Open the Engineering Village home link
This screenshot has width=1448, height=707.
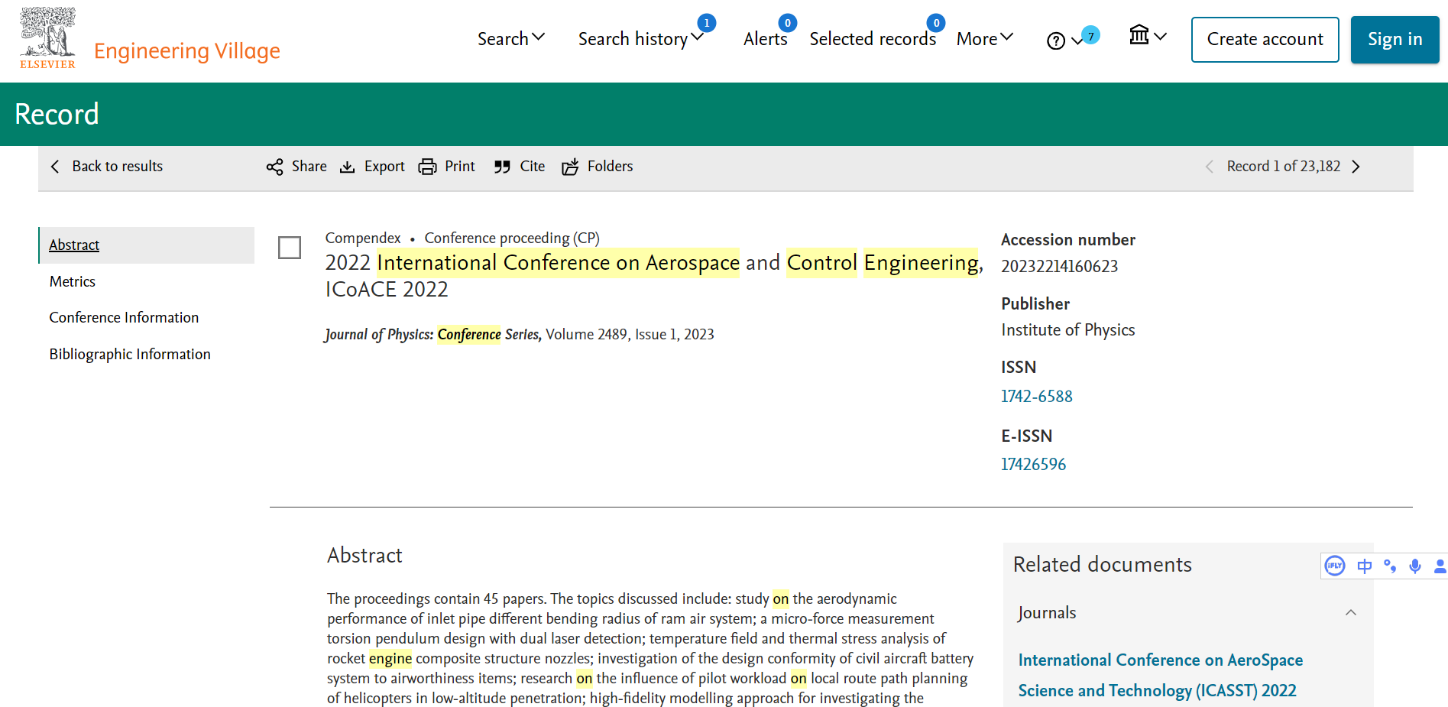tap(187, 51)
